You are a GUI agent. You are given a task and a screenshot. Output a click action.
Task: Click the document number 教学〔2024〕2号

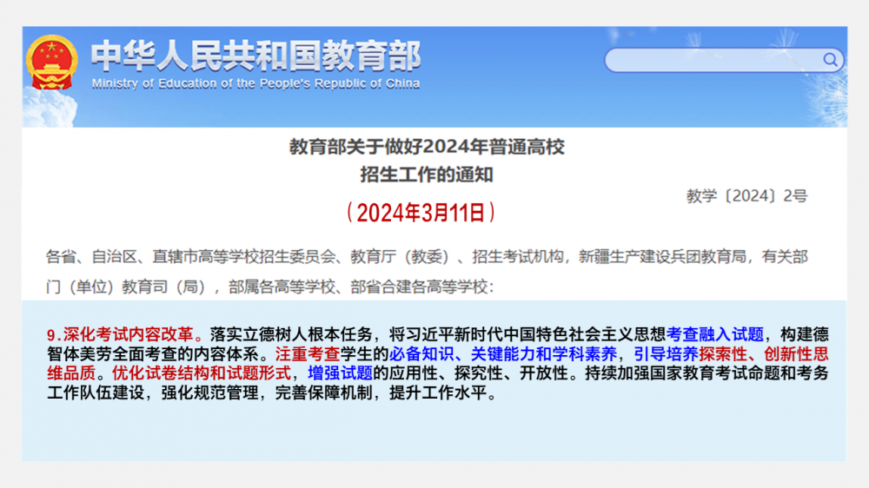[x=746, y=196]
